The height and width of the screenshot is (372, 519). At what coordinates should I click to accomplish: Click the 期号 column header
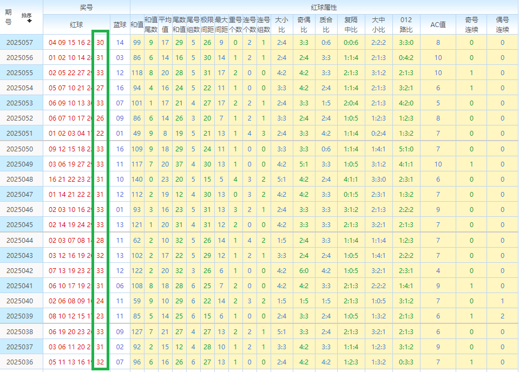[x=8, y=17]
